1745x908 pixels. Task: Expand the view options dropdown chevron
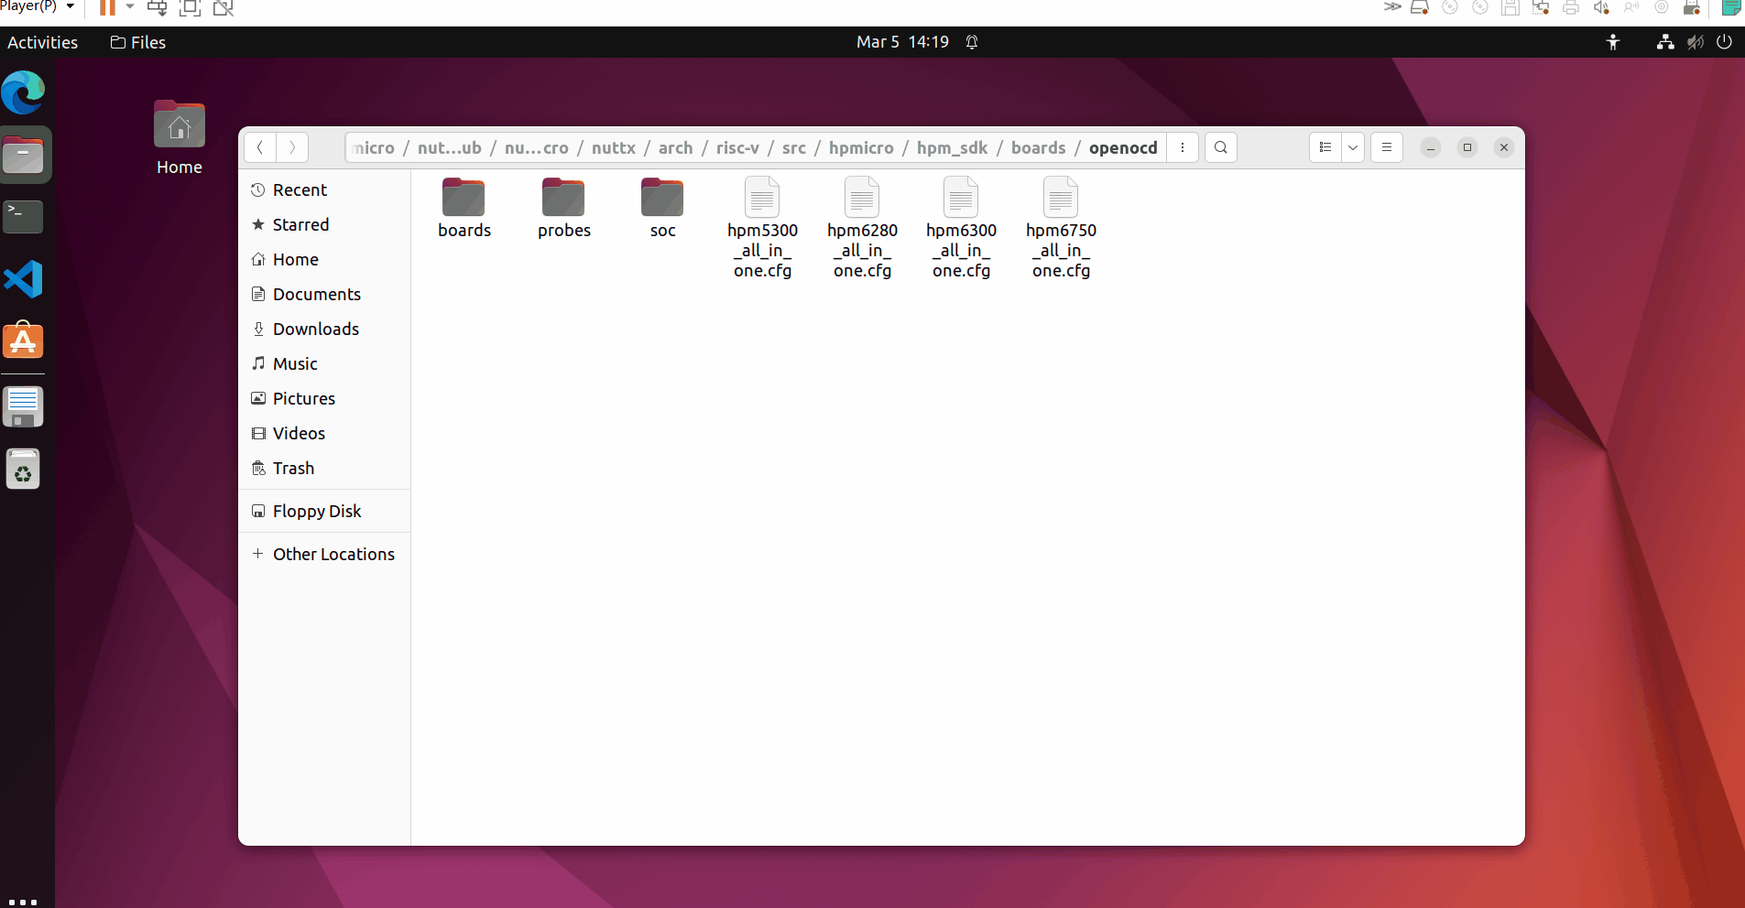point(1353,147)
